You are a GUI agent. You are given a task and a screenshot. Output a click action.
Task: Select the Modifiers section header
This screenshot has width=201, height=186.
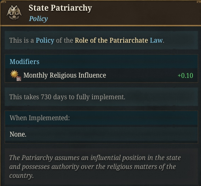coord(24,62)
